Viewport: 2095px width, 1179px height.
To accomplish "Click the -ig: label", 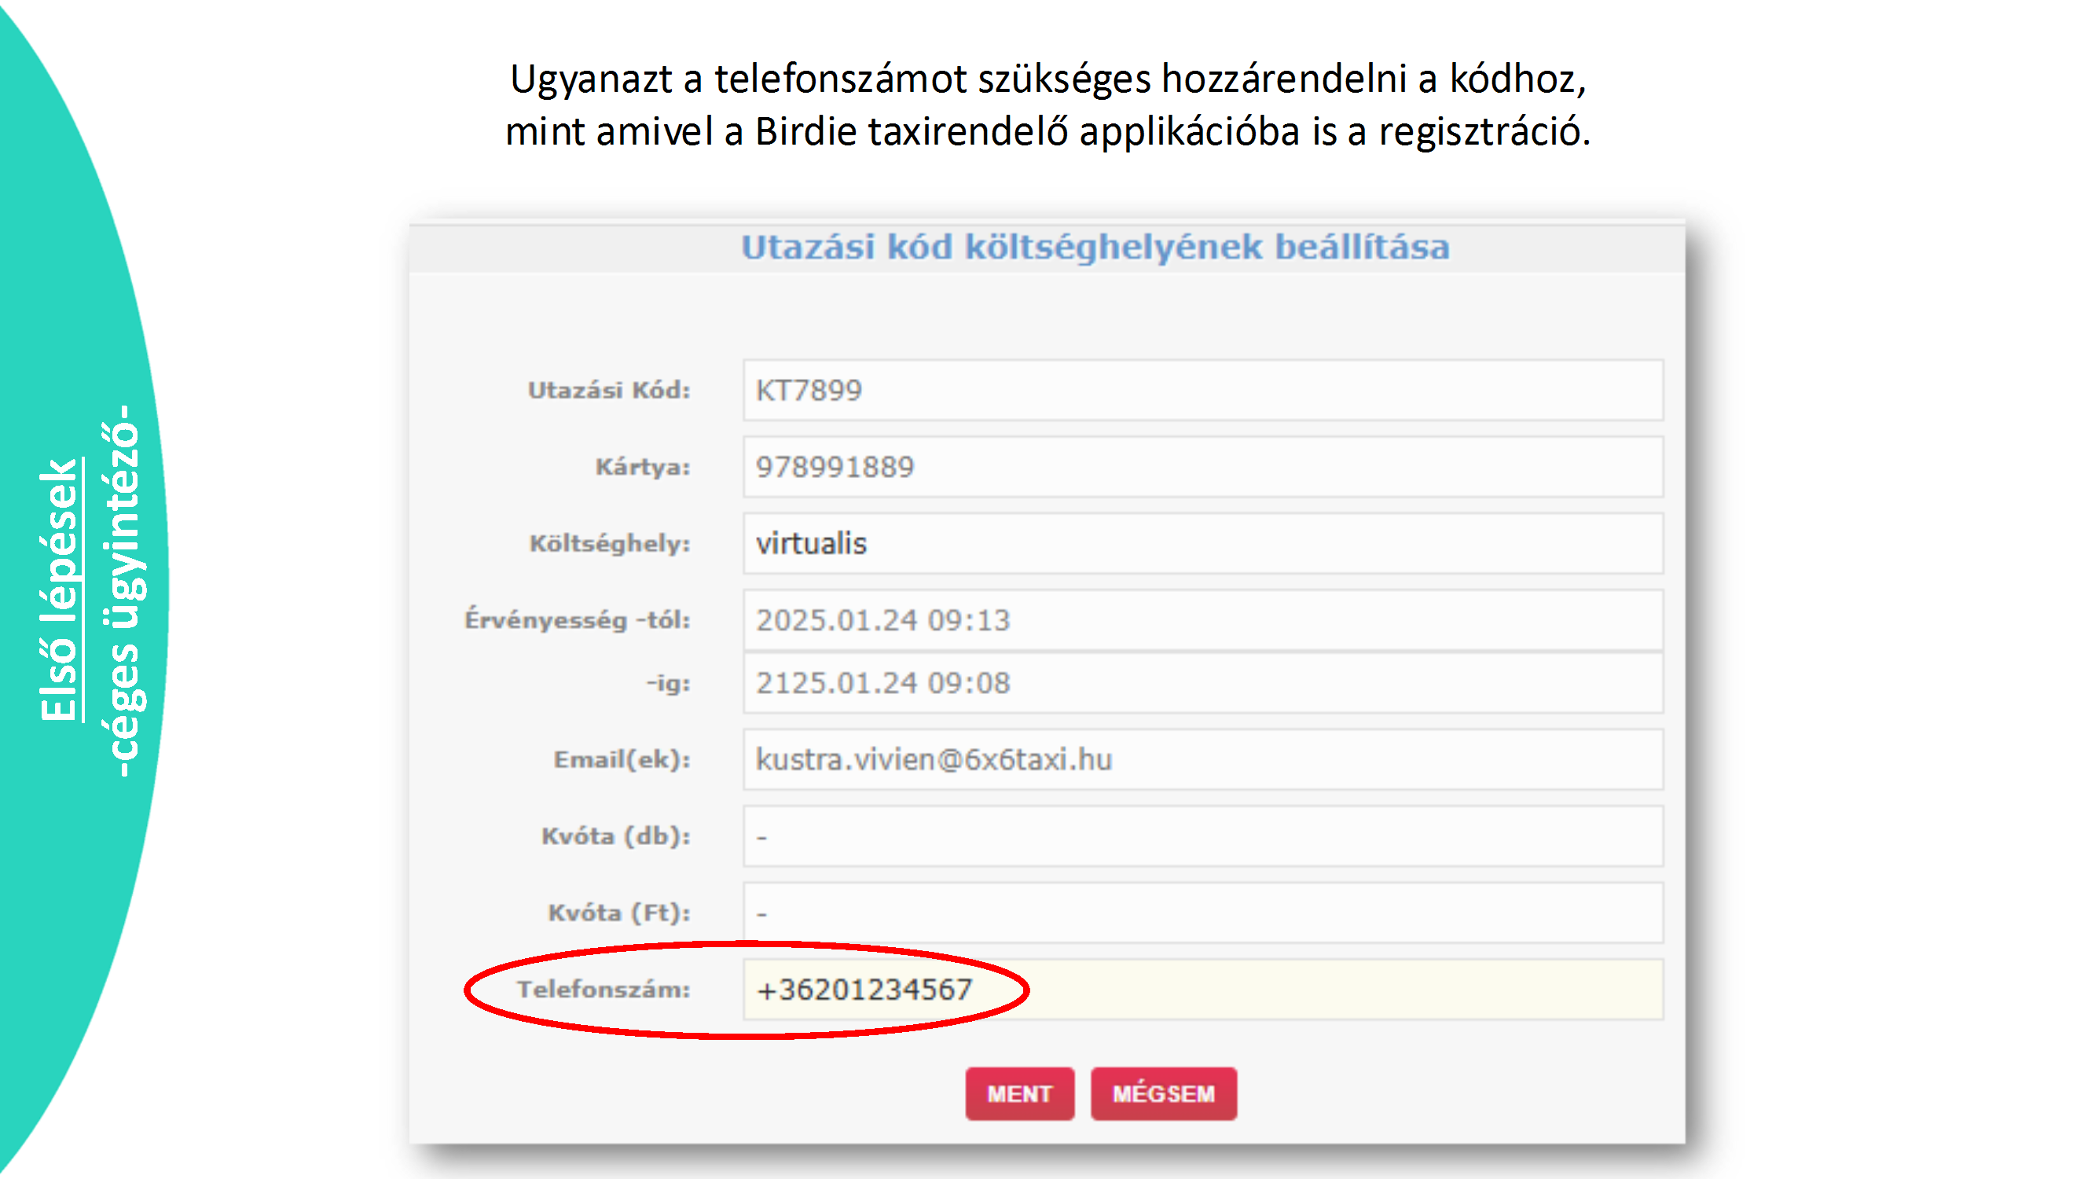I will click(x=669, y=684).
